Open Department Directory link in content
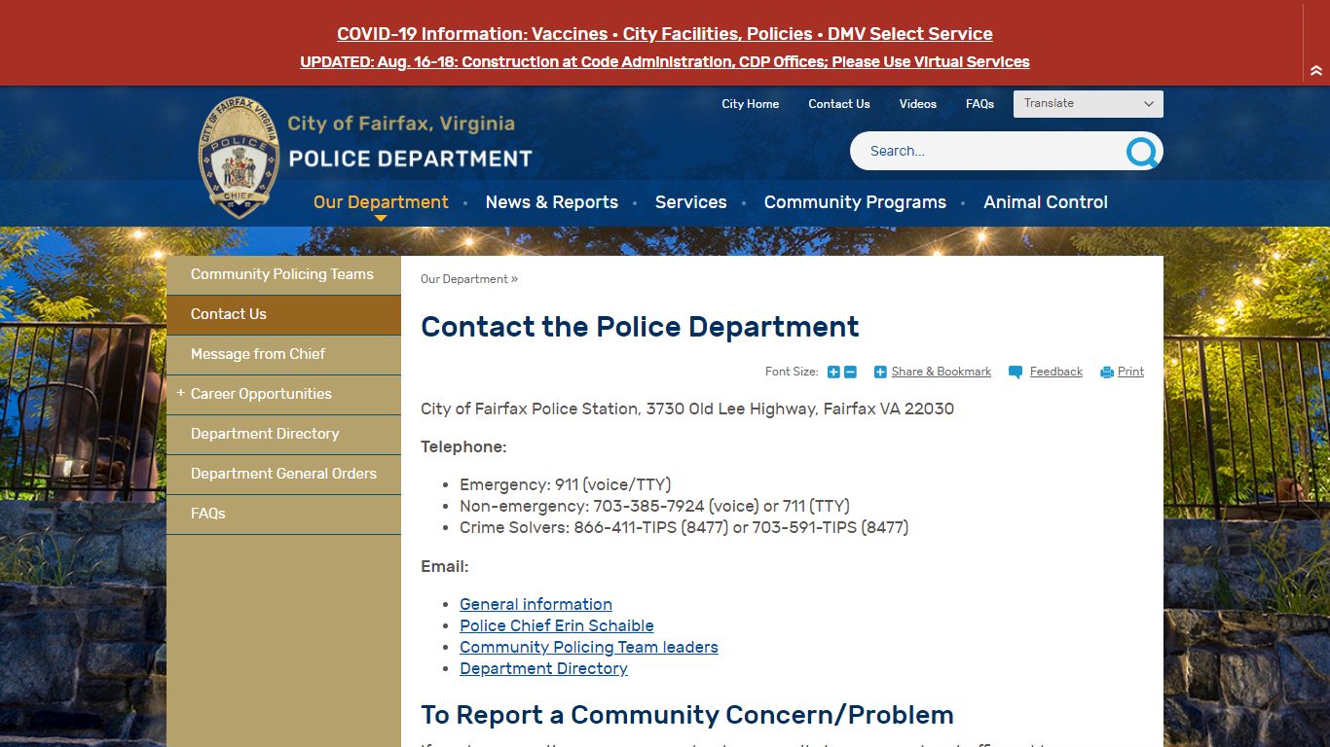 point(543,669)
